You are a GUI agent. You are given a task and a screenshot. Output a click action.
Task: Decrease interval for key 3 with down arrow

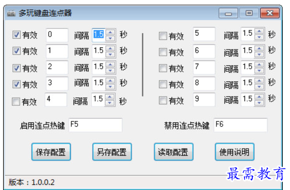pyautogui.click(x=110, y=87)
